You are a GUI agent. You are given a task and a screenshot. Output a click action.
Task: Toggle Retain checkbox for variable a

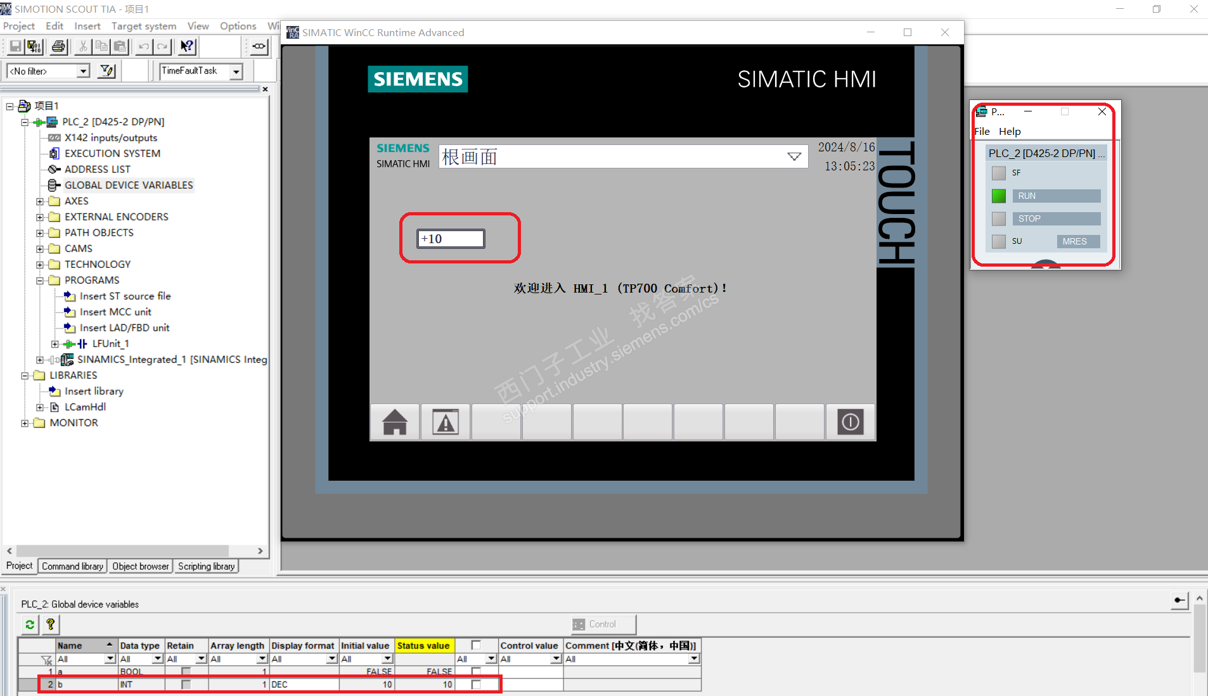pos(186,671)
